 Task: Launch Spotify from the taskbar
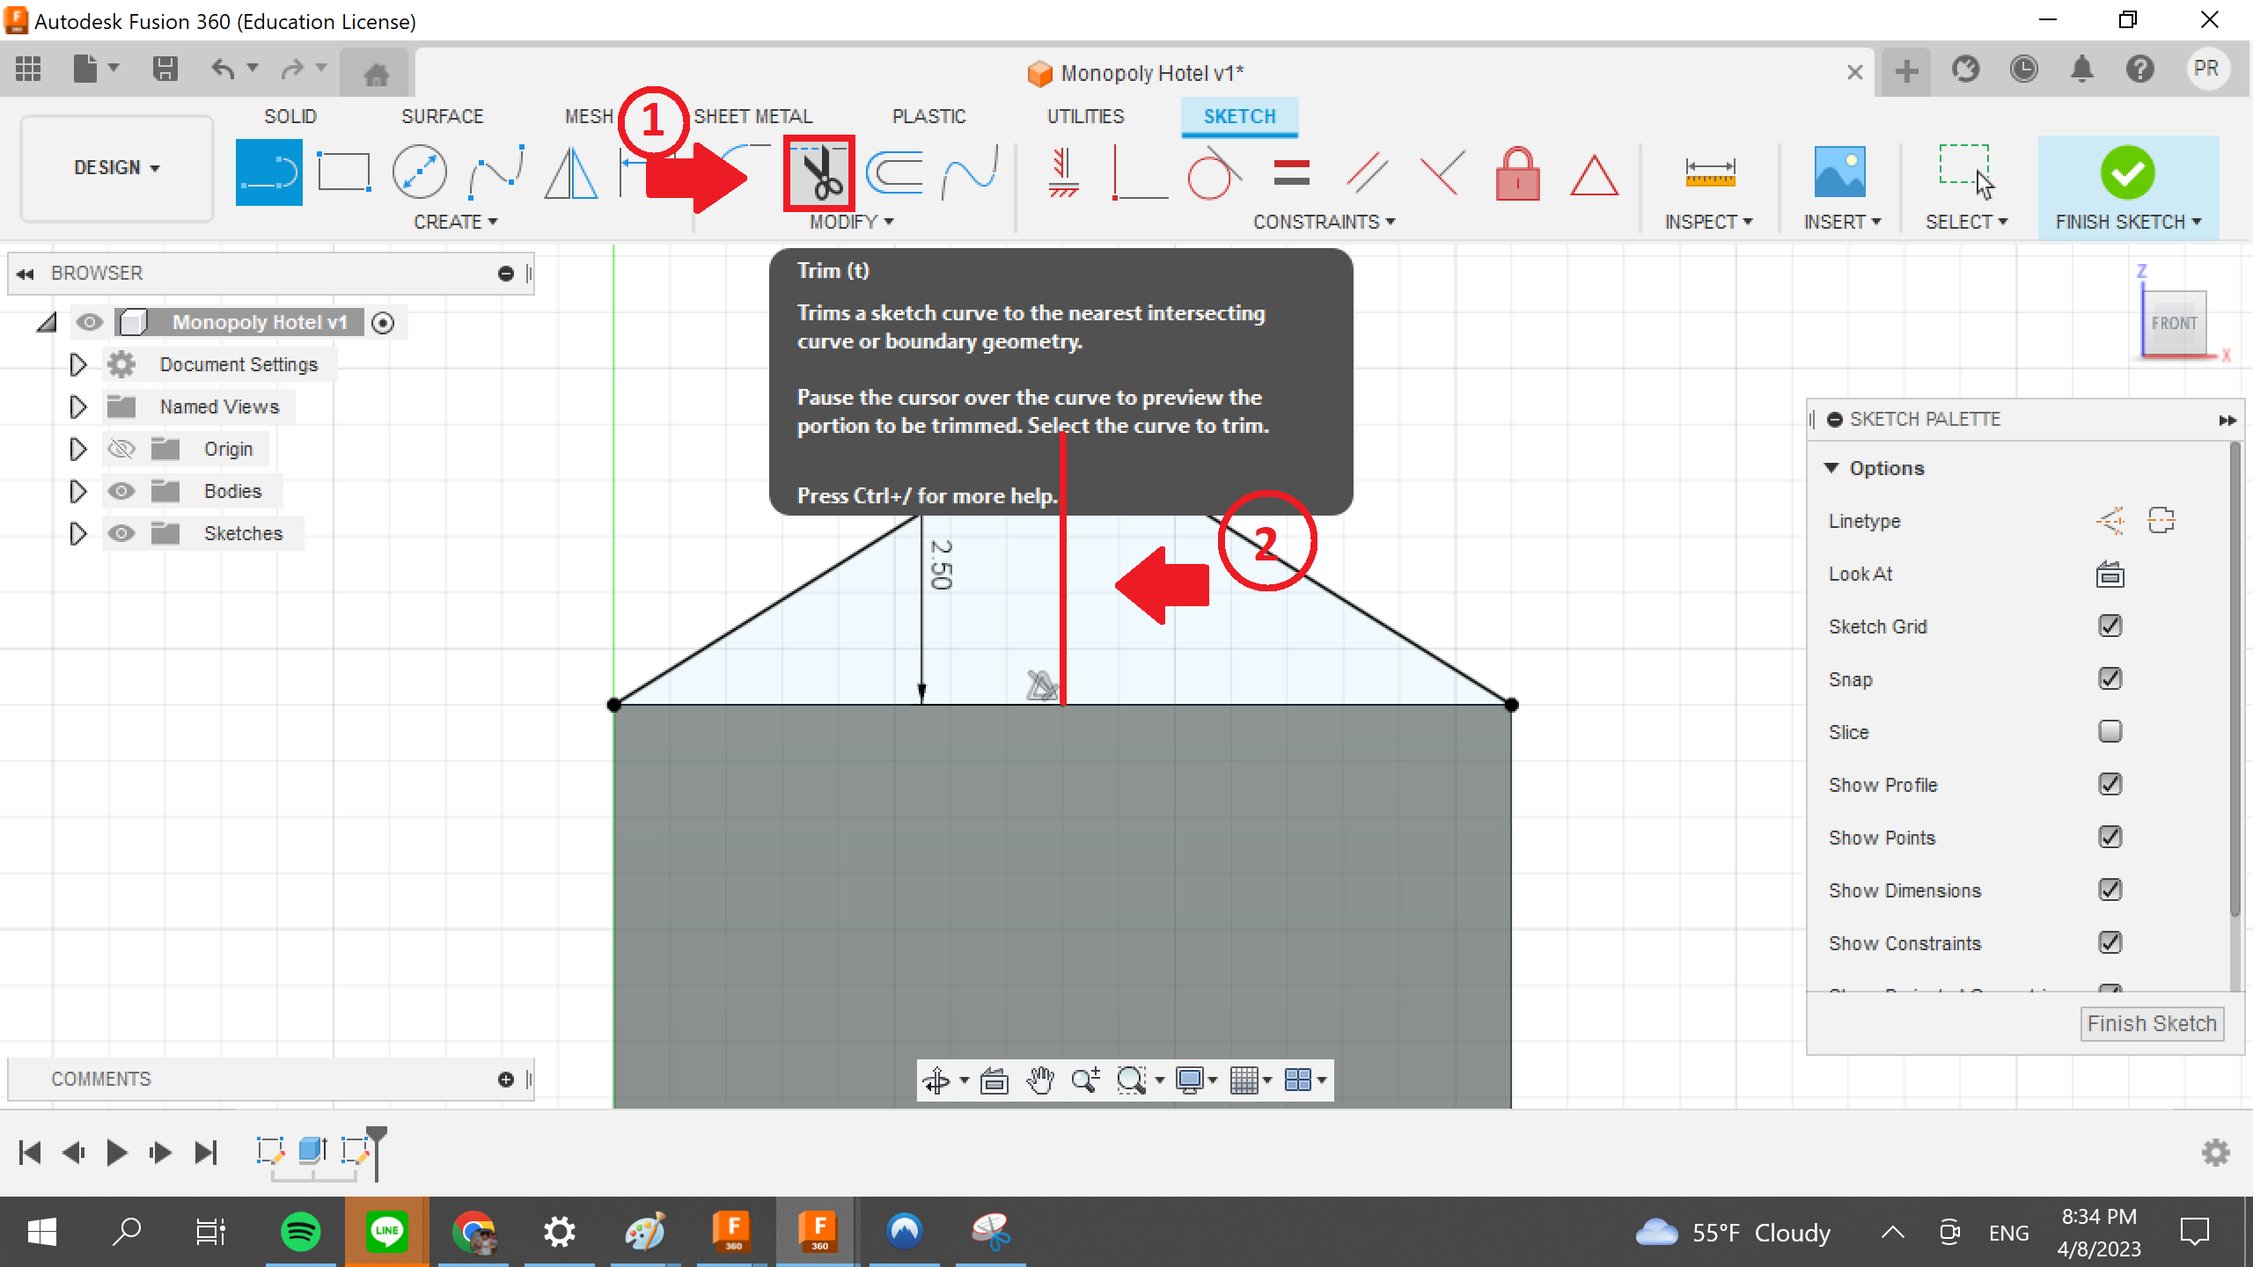tap(299, 1231)
